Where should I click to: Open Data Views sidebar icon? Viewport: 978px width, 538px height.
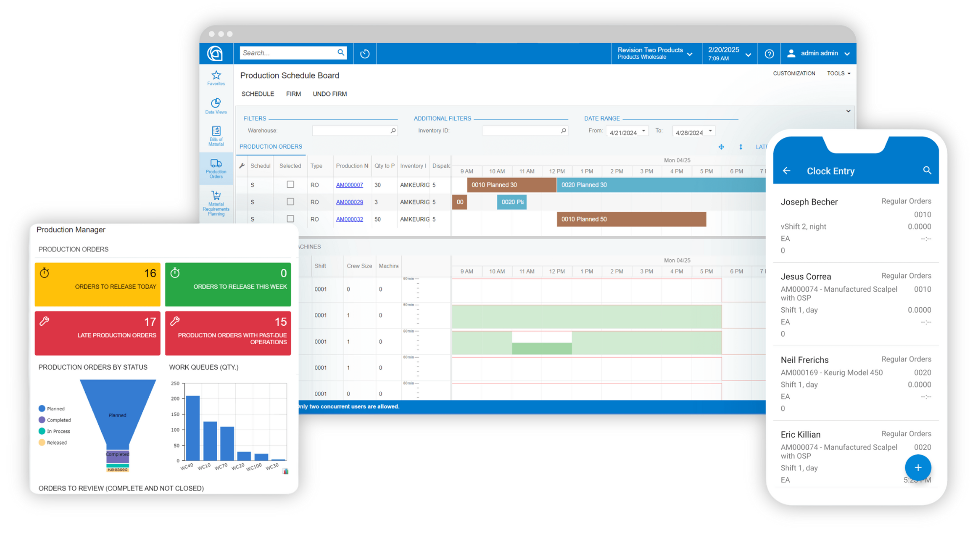coord(216,106)
